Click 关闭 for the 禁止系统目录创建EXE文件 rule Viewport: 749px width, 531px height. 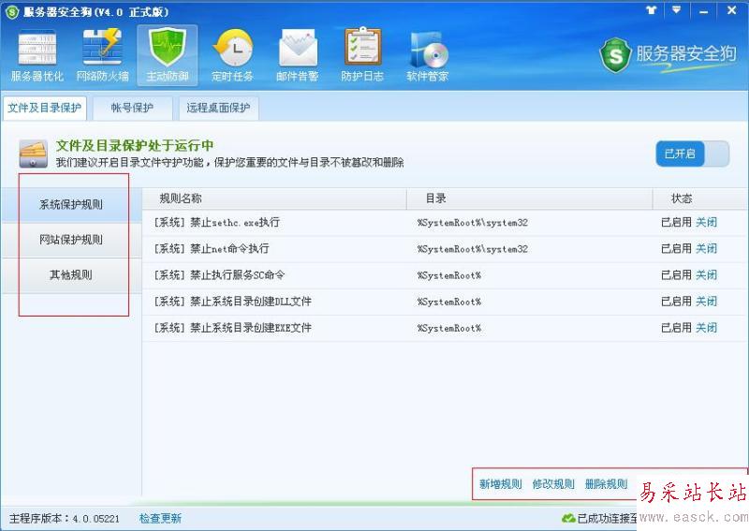[706, 328]
